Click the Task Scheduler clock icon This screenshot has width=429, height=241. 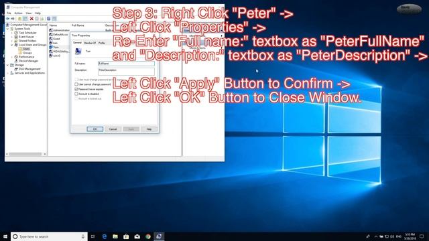point(16,33)
